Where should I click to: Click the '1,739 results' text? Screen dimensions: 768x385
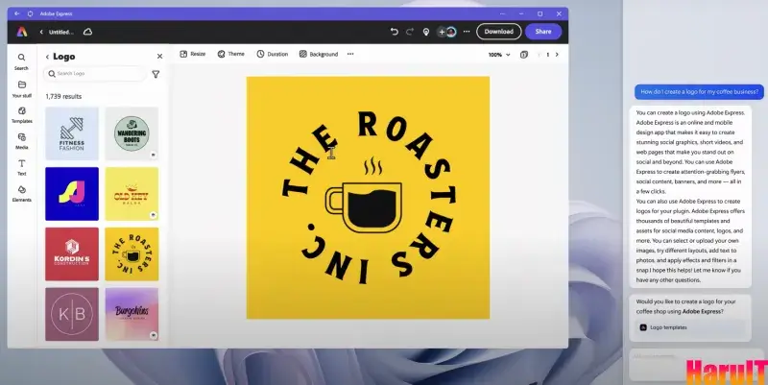tap(63, 97)
